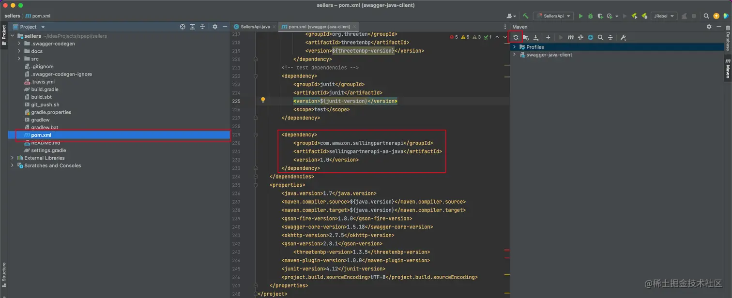
Task: Click pom.xml breadcrumb in navigation bar
Action: pos(38,16)
